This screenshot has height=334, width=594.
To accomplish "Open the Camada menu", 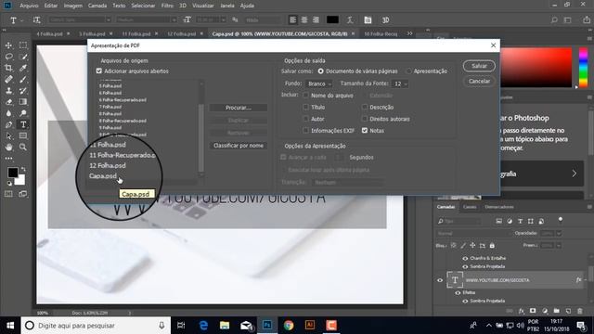I will click(x=97, y=6).
